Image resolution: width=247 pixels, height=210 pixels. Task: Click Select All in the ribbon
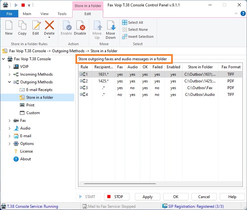[132, 22]
